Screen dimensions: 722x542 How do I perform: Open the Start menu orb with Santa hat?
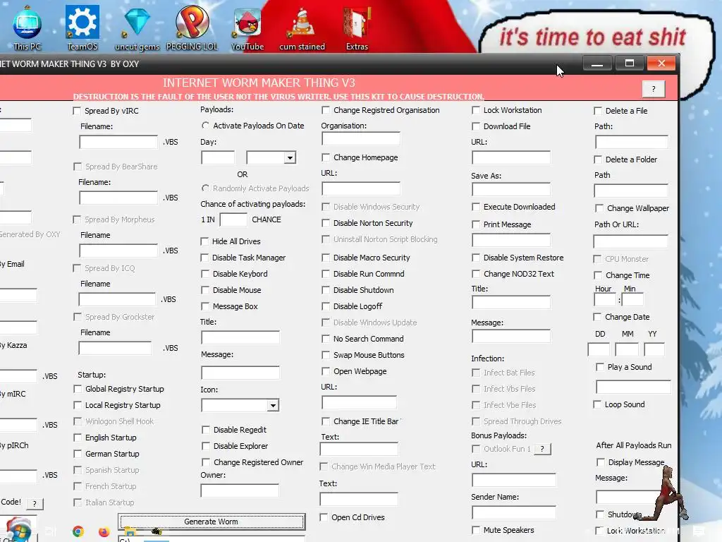tap(18, 530)
